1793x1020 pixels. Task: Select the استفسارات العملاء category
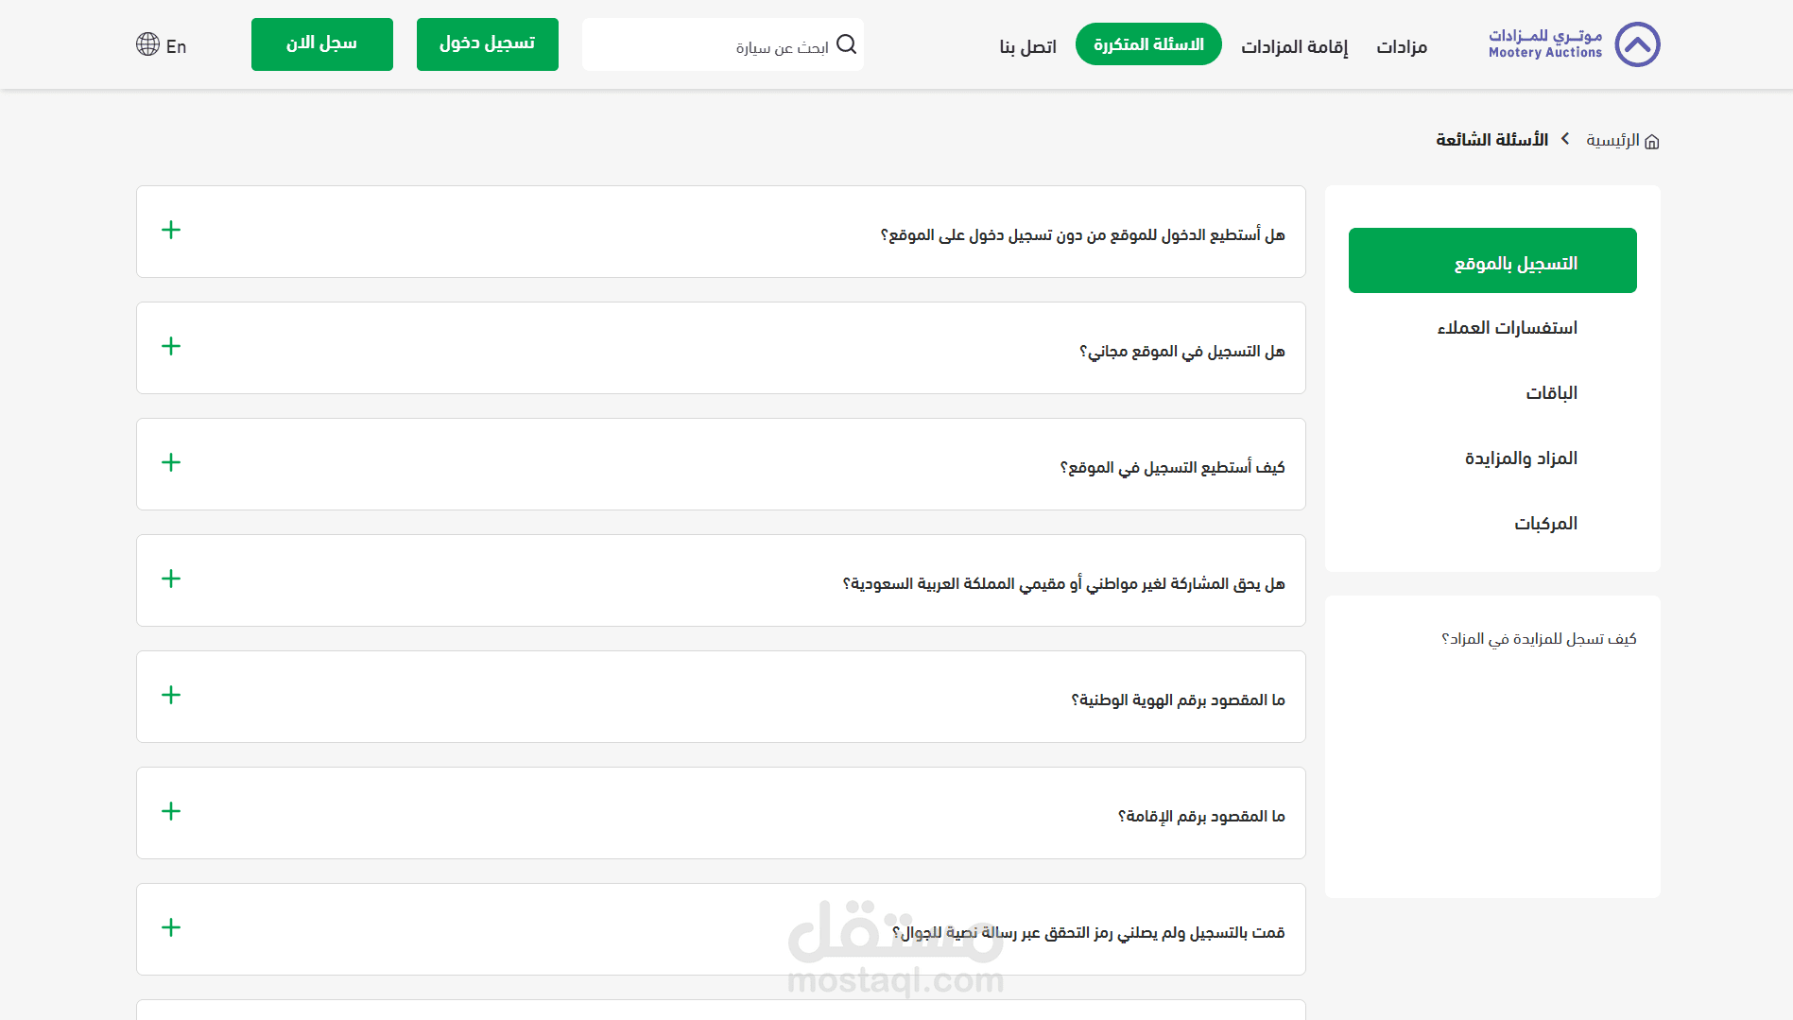click(1508, 328)
